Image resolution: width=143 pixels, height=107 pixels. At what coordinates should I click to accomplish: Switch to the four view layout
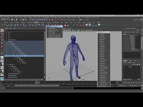2,61
